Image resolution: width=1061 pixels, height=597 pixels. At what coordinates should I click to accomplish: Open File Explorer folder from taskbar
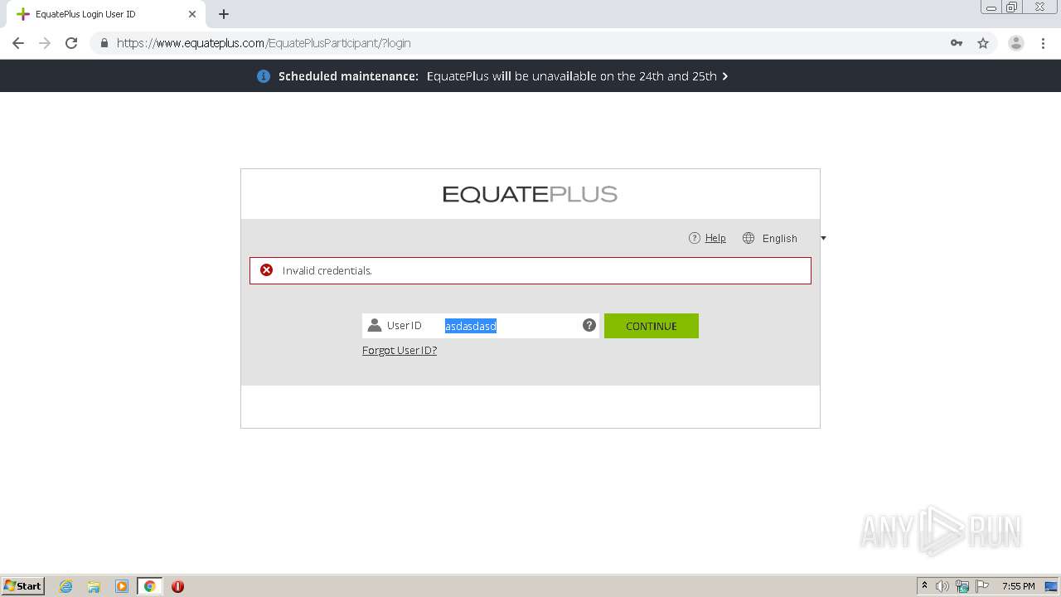[94, 586]
